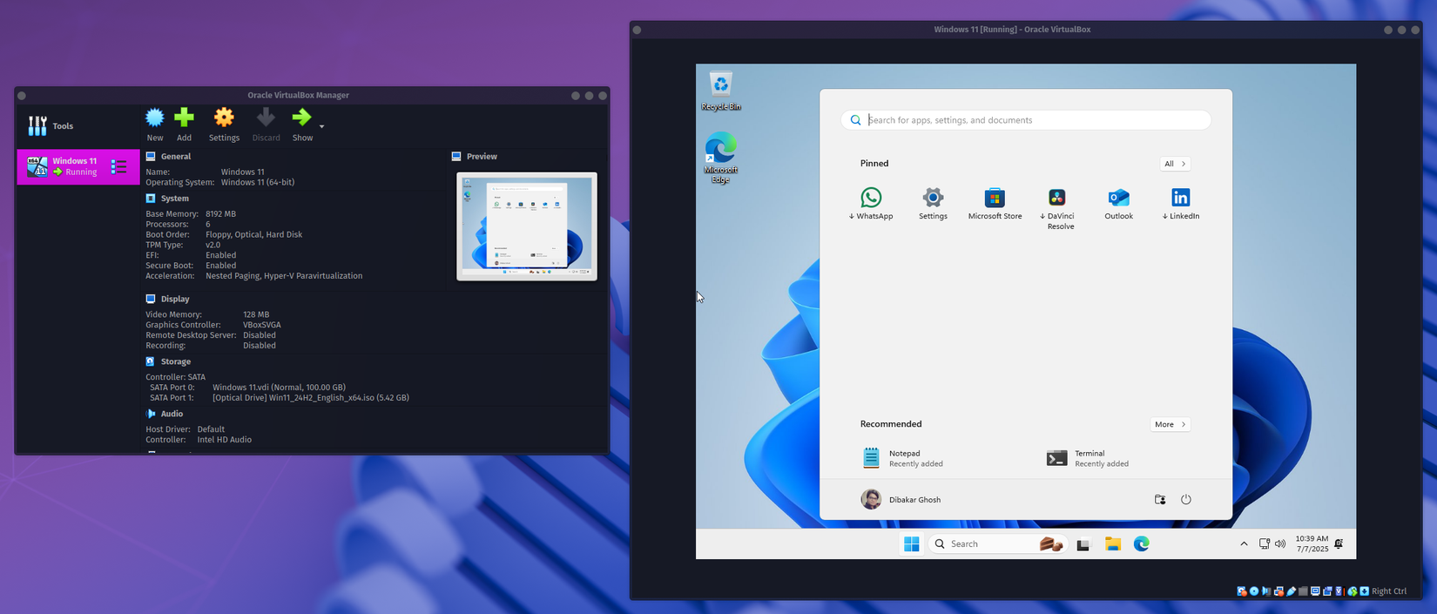Open Terminal from Recommended

click(1088, 458)
